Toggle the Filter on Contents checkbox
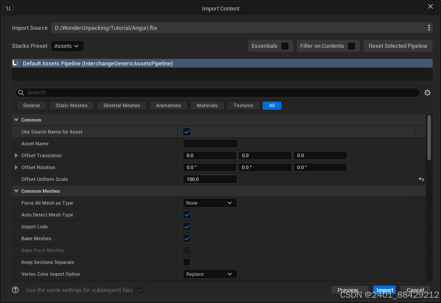 click(x=352, y=46)
